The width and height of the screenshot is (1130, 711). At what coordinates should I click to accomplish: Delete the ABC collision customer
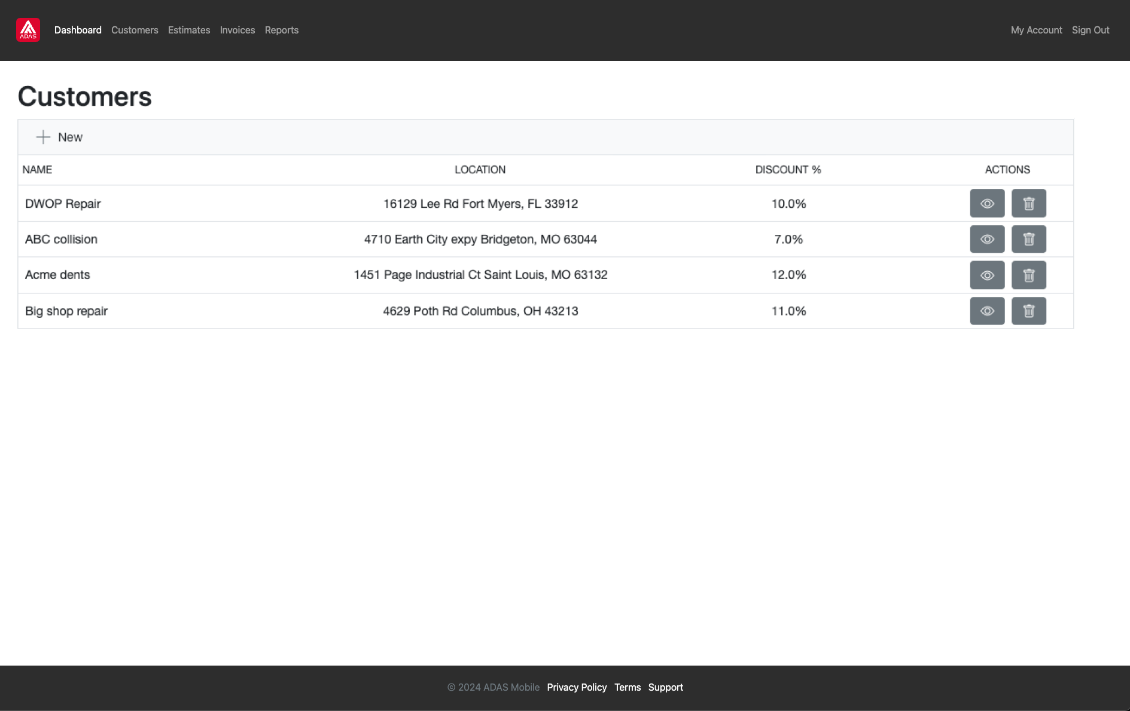click(1028, 240)
